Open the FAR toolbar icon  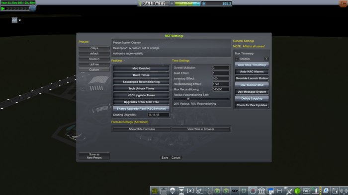[x=306, y=191]
